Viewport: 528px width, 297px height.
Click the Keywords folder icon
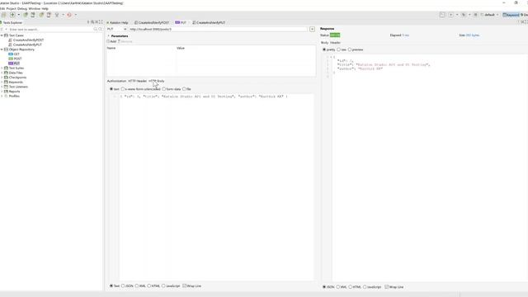point(6,82)
